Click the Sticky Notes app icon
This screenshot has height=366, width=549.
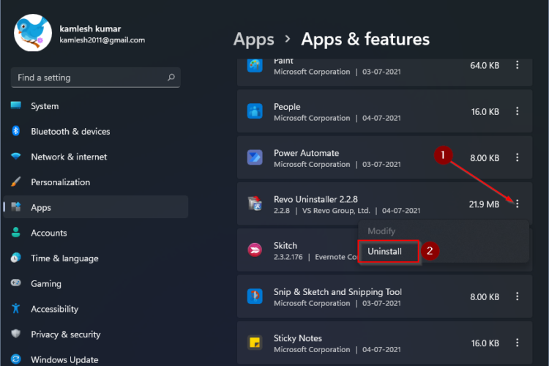click(255, 343)
